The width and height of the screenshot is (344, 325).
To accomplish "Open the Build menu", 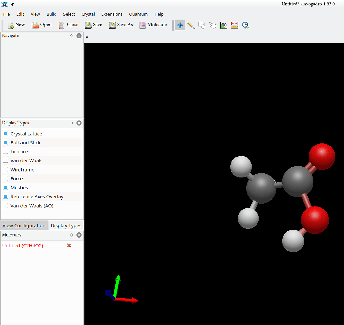I will [x=51, y=14].
